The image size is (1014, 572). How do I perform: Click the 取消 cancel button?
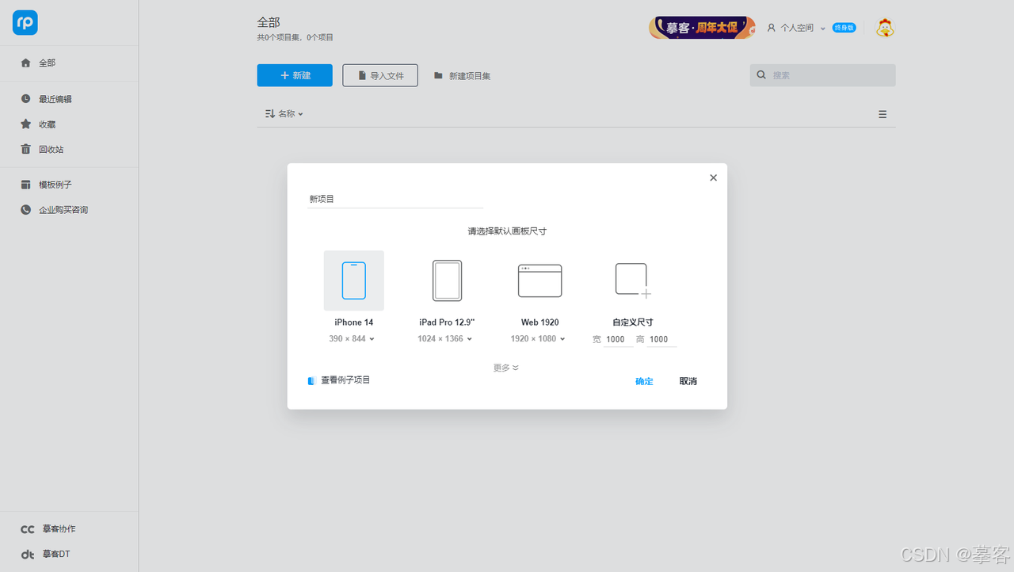tap(688, 381)
